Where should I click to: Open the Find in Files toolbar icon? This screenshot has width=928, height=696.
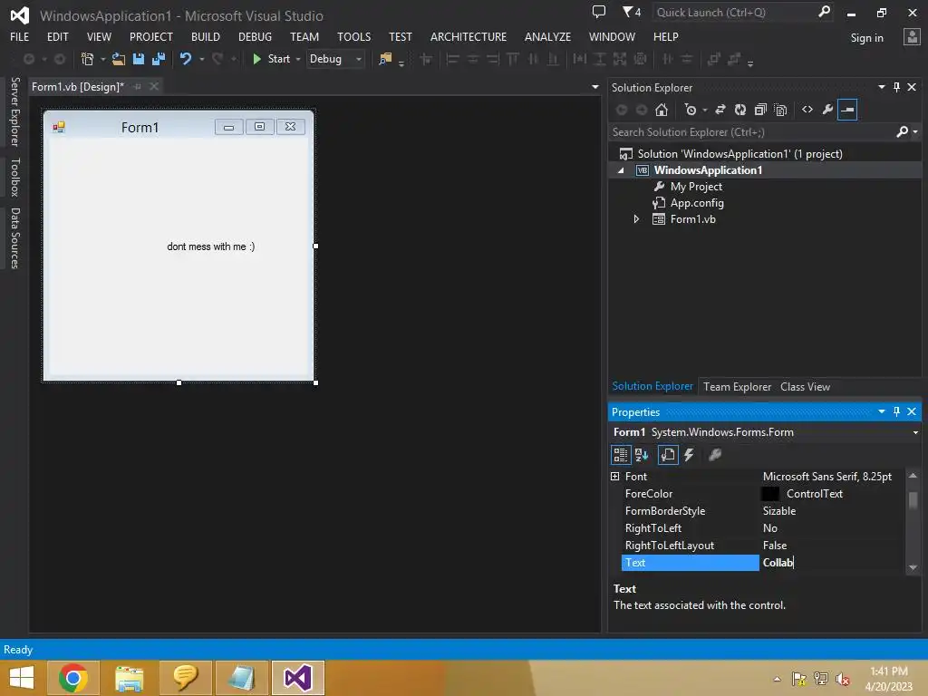385,59
